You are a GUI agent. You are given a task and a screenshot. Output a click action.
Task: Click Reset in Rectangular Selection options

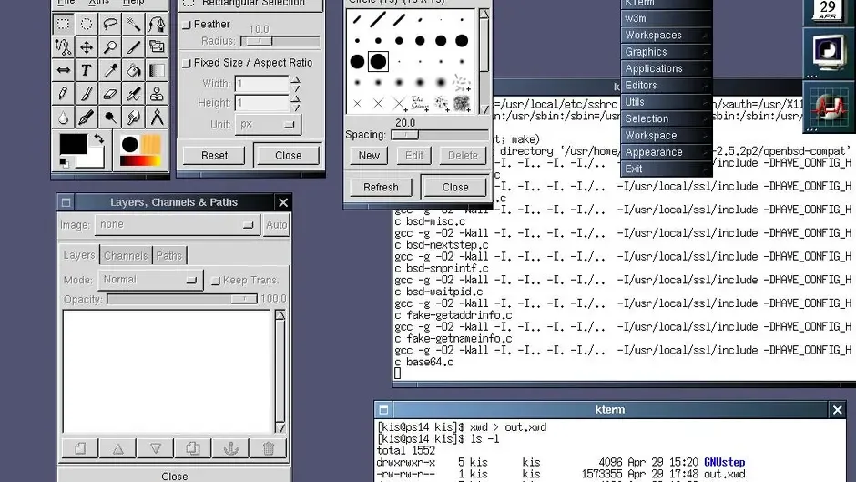point(215,156)
